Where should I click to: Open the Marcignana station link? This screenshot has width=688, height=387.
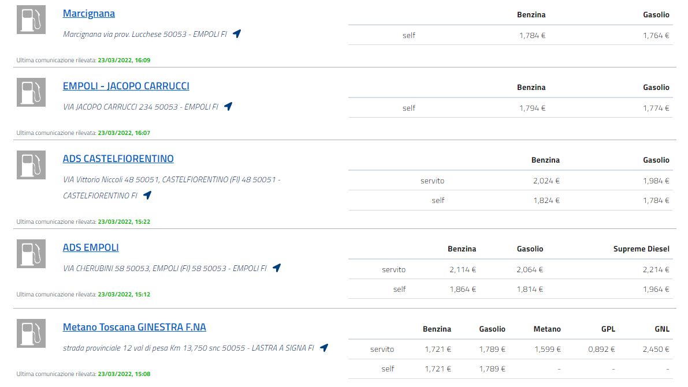point(89,14)
